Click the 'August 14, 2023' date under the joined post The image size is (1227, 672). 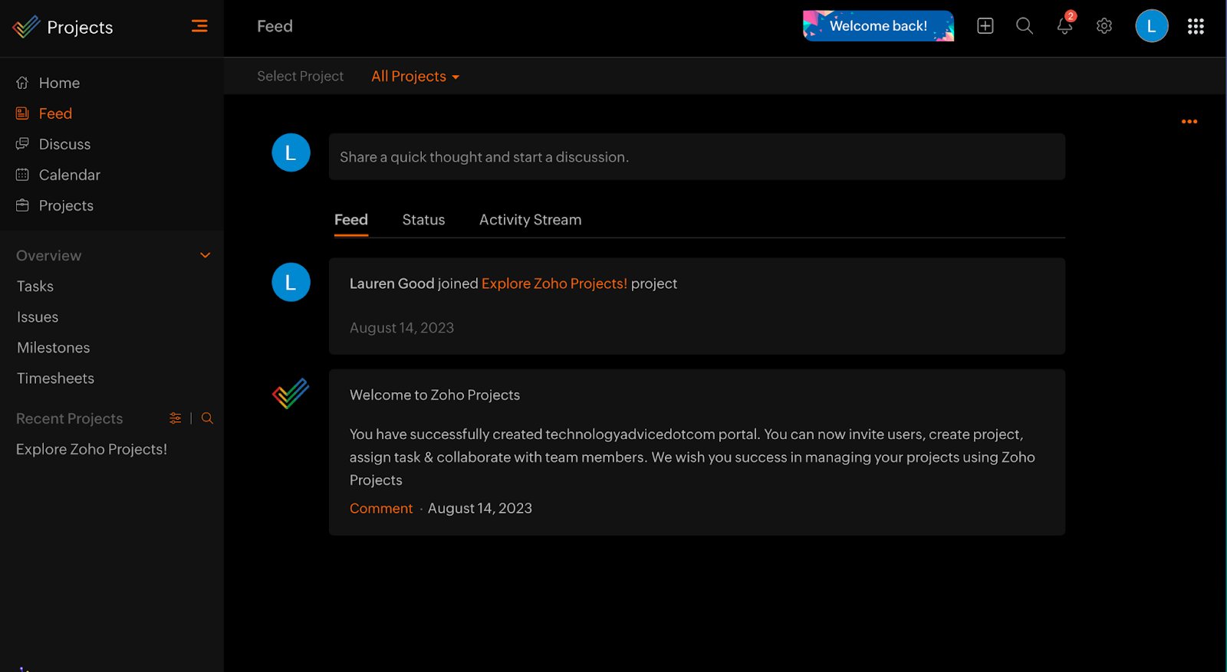[x=402, y=328]
